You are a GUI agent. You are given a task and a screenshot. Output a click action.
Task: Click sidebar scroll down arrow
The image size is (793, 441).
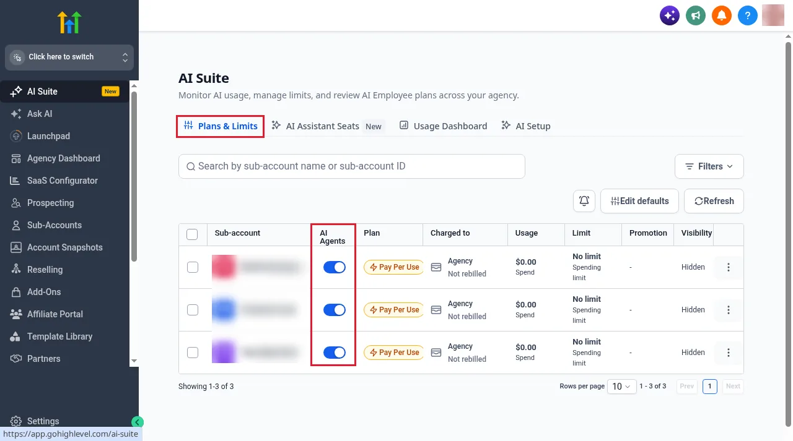pos(134,361)
